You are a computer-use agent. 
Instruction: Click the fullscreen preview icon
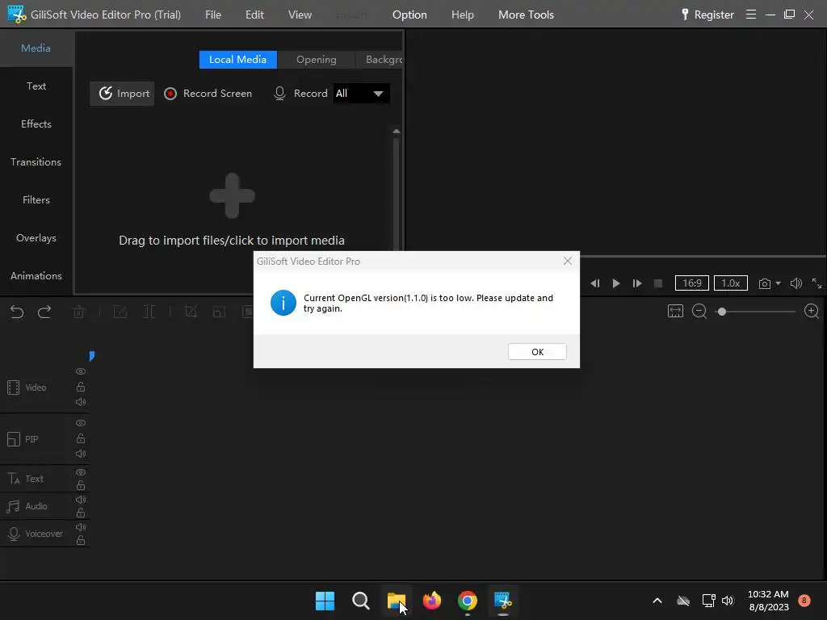tap(817, 283)
